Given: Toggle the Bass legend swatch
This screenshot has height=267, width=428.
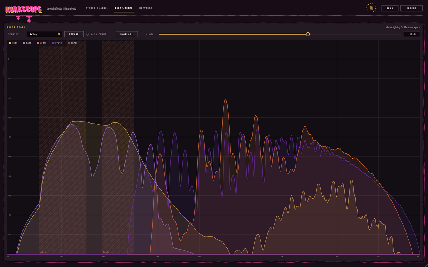Looking at the screenshot, I should coord(24,43).
